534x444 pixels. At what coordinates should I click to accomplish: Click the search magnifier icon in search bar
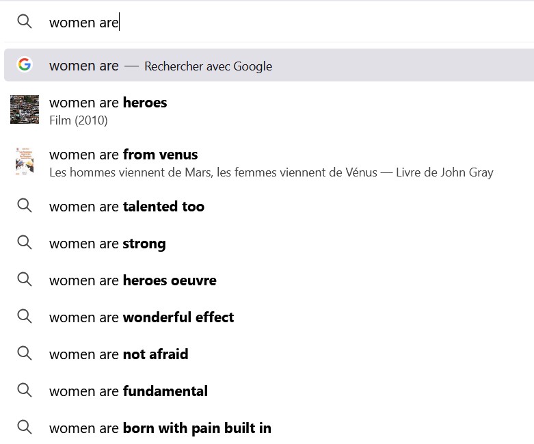click(25, 22)
